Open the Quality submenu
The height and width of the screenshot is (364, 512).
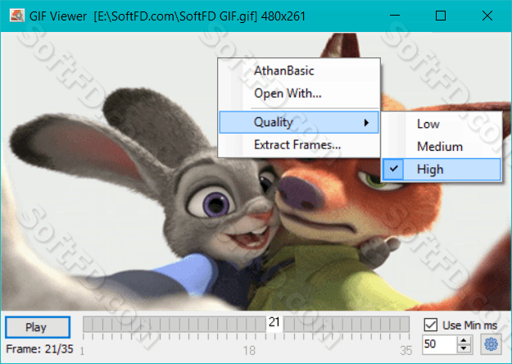pyautogui.click(x=299, y=122)
